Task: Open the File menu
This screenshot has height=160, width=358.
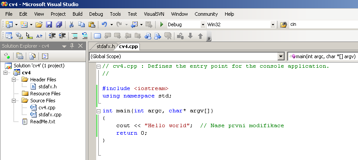Action: click(x=9, y=14)
